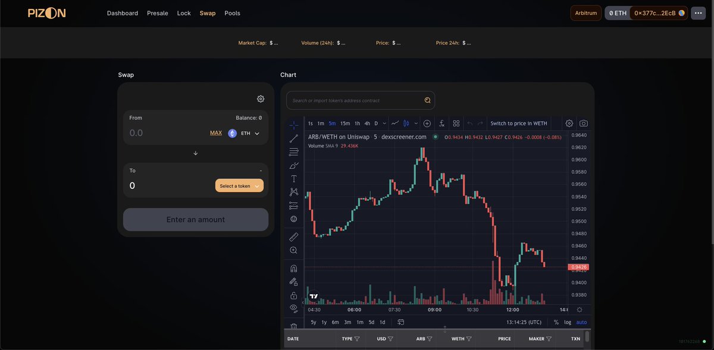Image resolution: width=714 pixels, height=350 pixels.
Task: Open the compare or add symbol plus icon
Action: (427, 124)
